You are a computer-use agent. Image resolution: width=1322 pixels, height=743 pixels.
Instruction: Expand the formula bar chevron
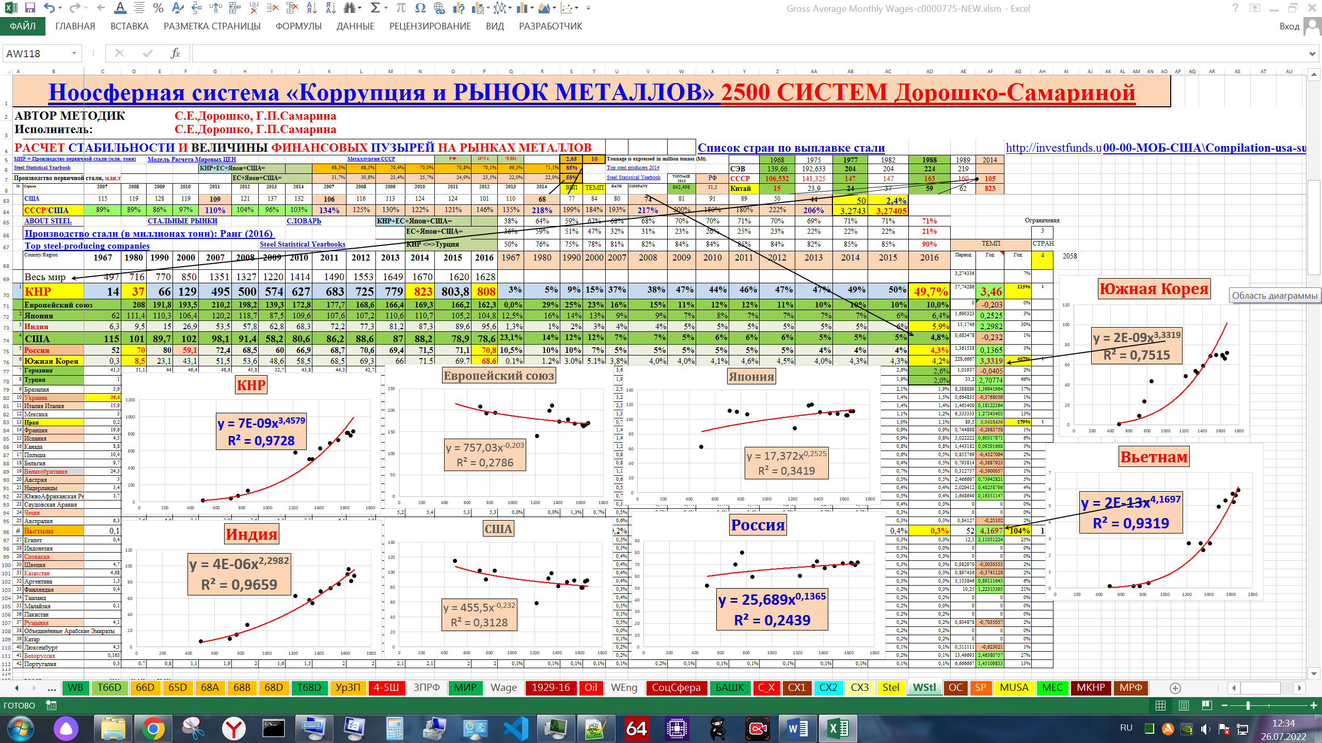click(x=1312, y=54)
